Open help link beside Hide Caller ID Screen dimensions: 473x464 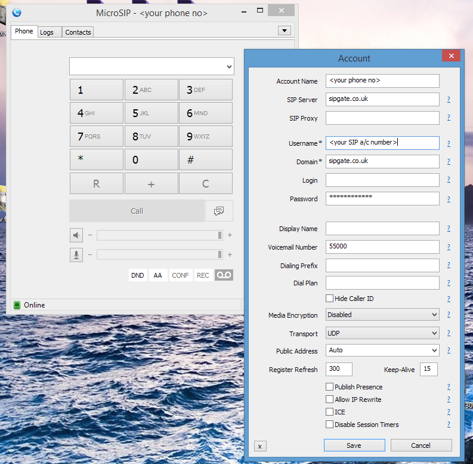click(x=449, y=299)
